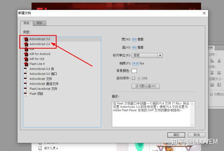The image size is (224, 151).
Task: Click the height value 400
Action: (x=134, y=47)
